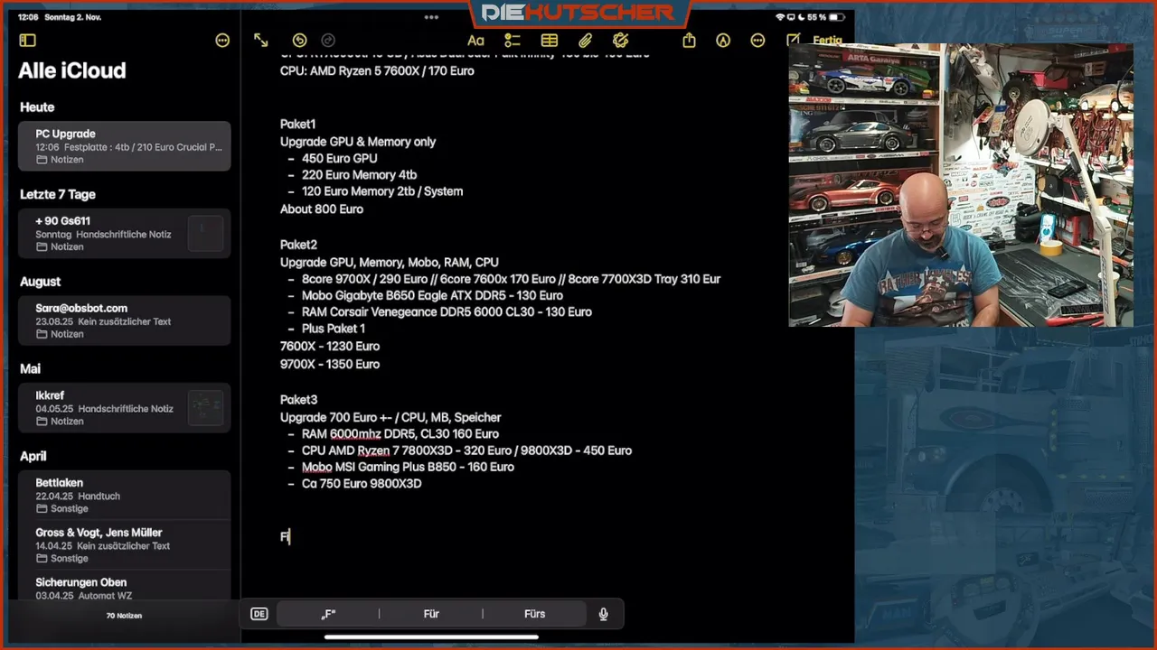The image size is (1157, 650).
Task: Activate the markup pen tool
Action: point(722,41)
